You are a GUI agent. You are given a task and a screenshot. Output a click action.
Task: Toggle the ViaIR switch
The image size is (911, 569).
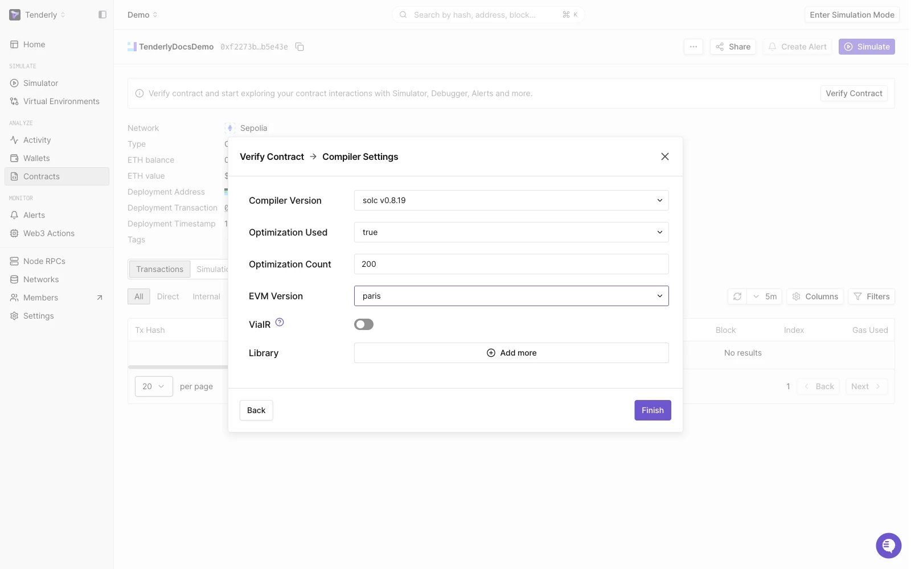[x=364, y=324]
